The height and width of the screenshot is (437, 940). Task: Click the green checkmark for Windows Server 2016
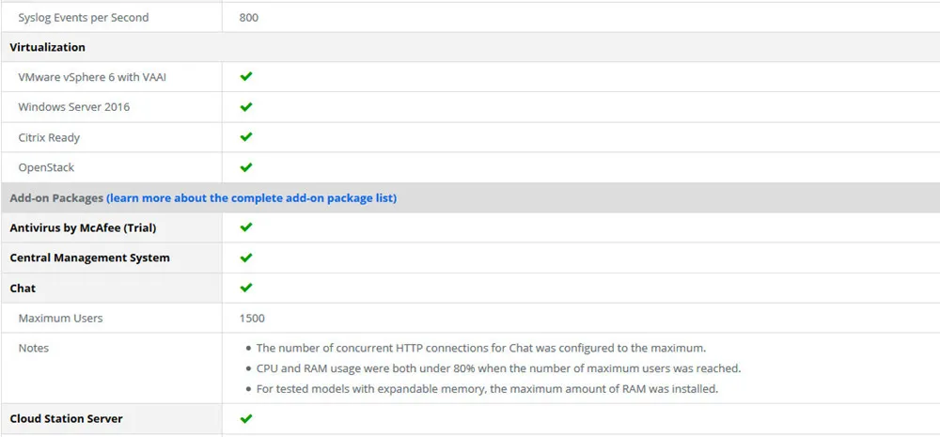pos(245,107)
